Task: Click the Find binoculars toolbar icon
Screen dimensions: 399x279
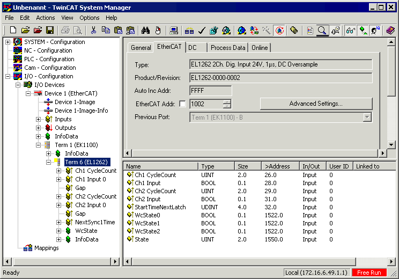Action: coord(145,30)
